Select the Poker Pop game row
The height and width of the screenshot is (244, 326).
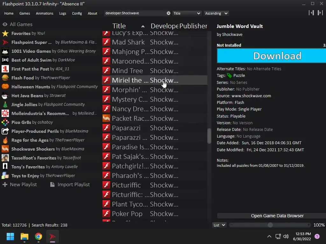coord(155,214)
